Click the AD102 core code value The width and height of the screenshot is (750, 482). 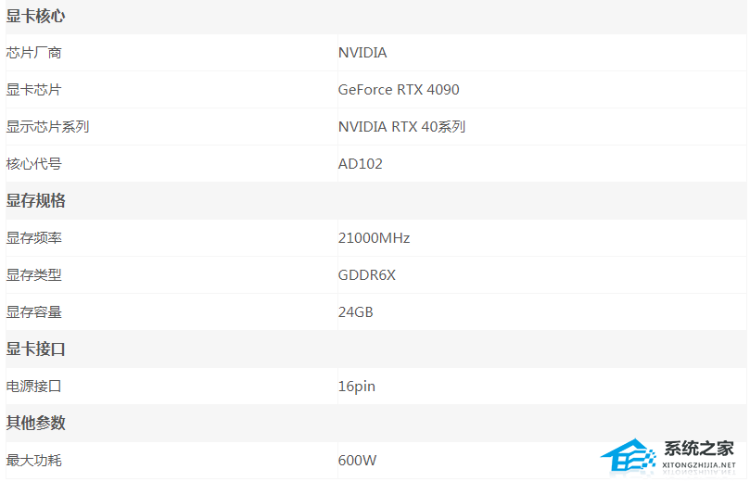click(x=360, y=164)
